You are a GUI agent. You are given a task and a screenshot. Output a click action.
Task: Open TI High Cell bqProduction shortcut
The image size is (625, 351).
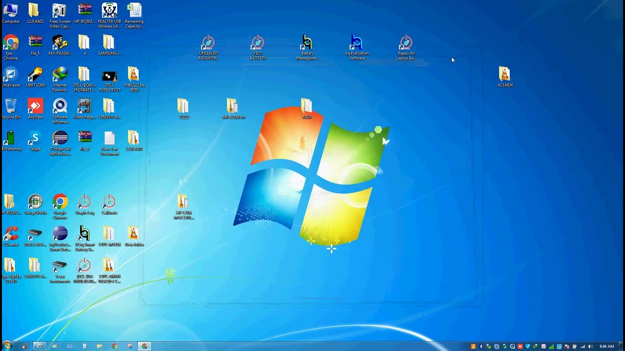60,143
